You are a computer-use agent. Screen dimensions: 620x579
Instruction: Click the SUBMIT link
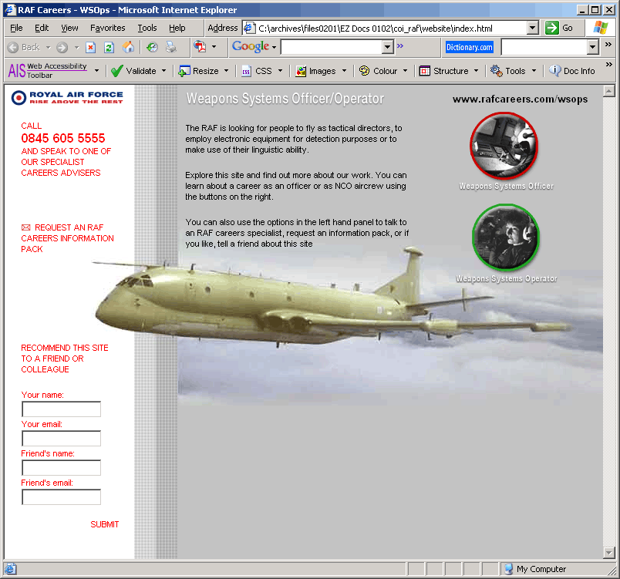pyautogui.click(x=104, y=524)
